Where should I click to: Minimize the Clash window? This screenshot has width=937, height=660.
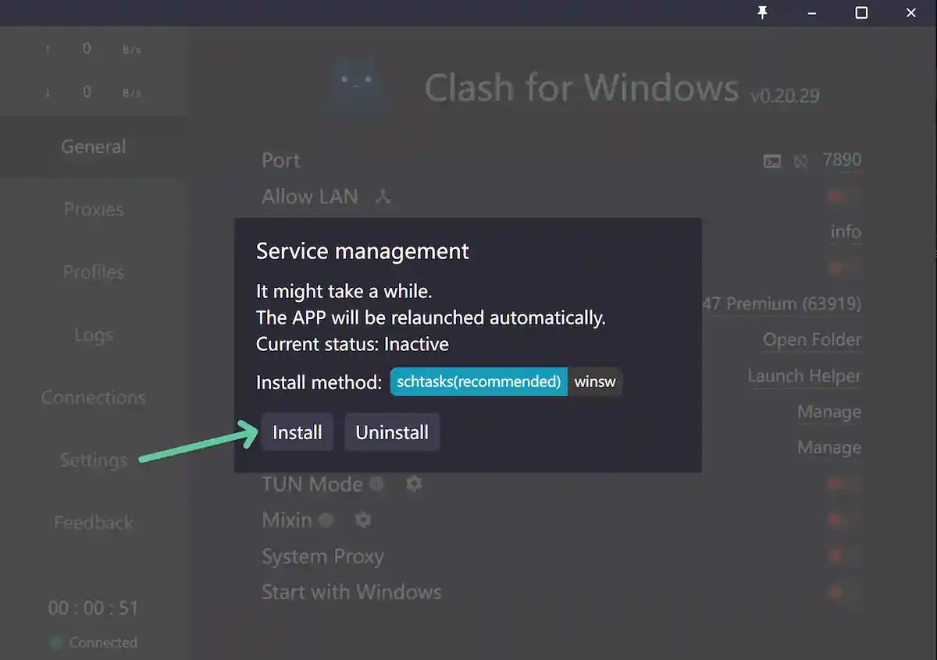click(812, 12)
